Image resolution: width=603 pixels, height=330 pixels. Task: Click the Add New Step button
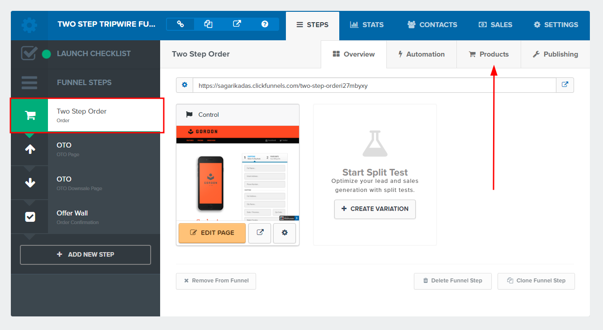(85, 254)
